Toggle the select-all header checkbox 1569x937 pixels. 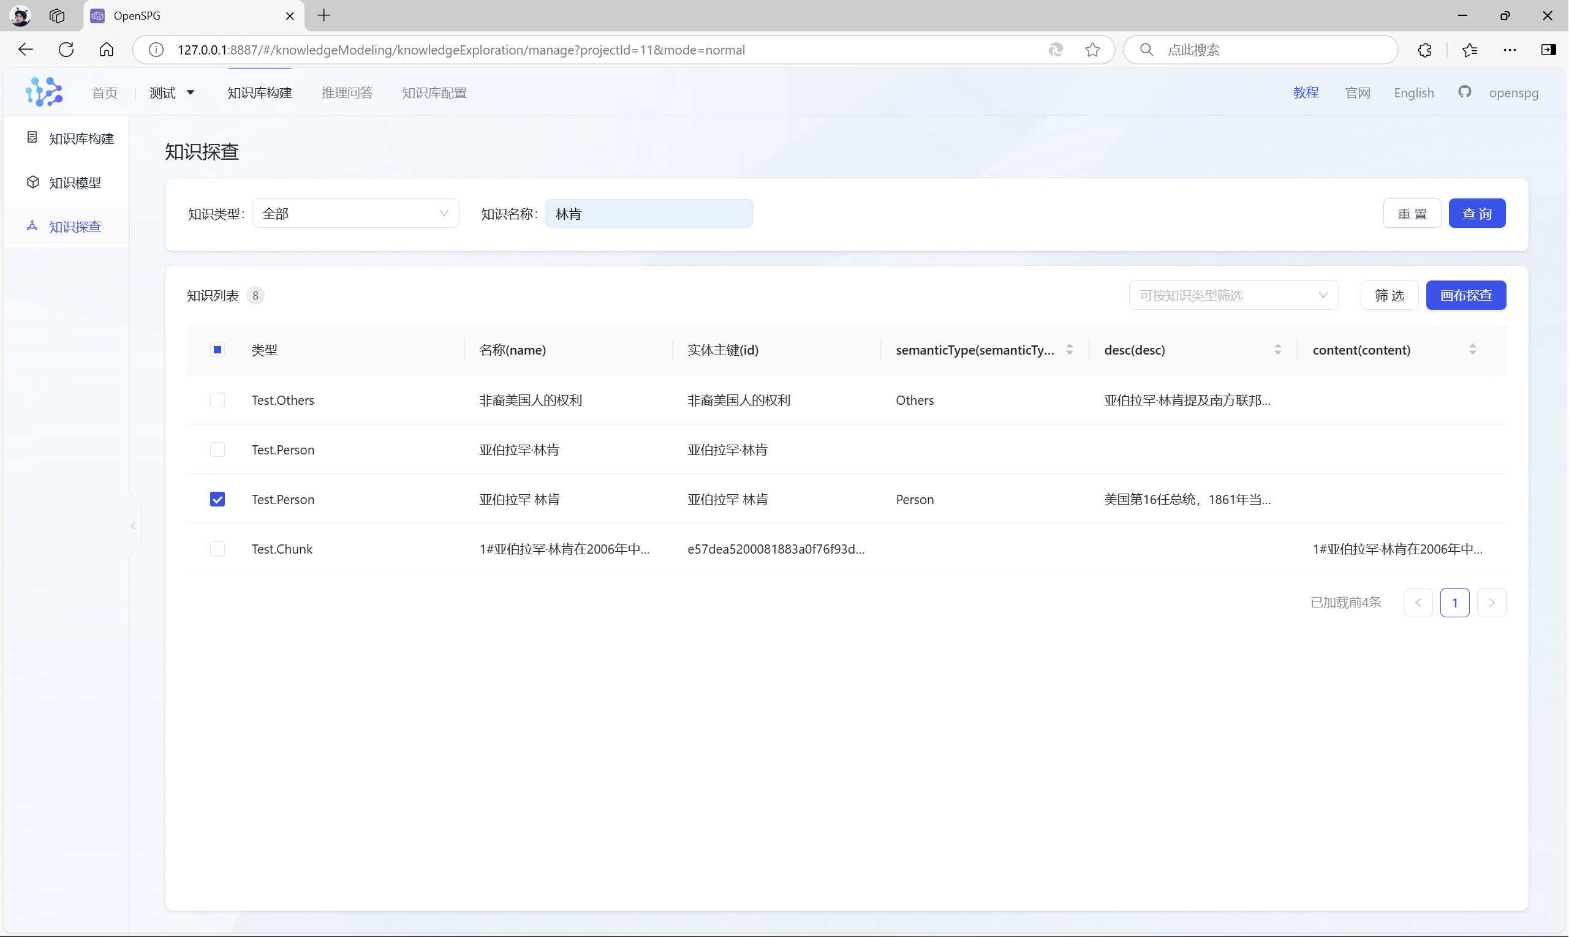pyautogui.click(x=217, y=350)
